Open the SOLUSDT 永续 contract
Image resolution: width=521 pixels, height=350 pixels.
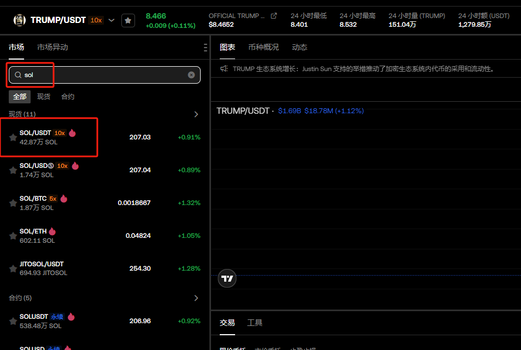[x=104, y=321]
